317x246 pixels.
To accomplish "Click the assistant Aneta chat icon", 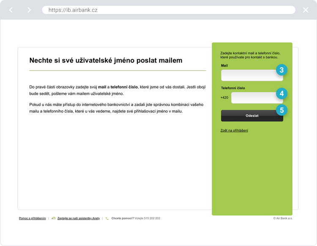I will (54, 218).
